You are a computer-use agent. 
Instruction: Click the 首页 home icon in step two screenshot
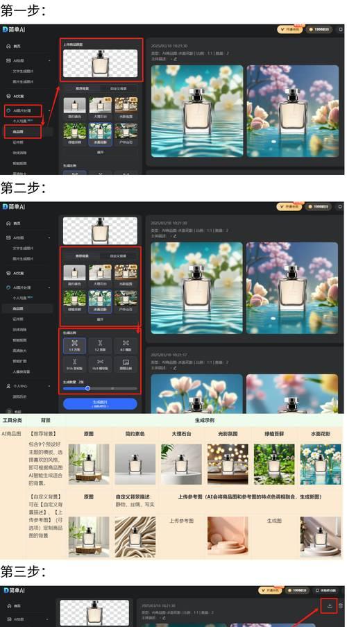[8, 224]
